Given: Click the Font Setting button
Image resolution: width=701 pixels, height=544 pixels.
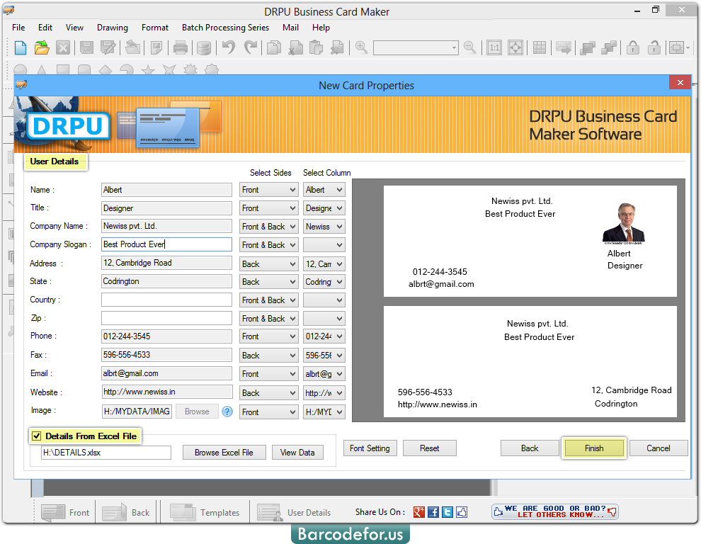Looking at the screenshot, I should click(x=370, y=448).
